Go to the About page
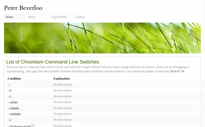Image resolution: width=205 pixels, height=127 pixels. 32,17
